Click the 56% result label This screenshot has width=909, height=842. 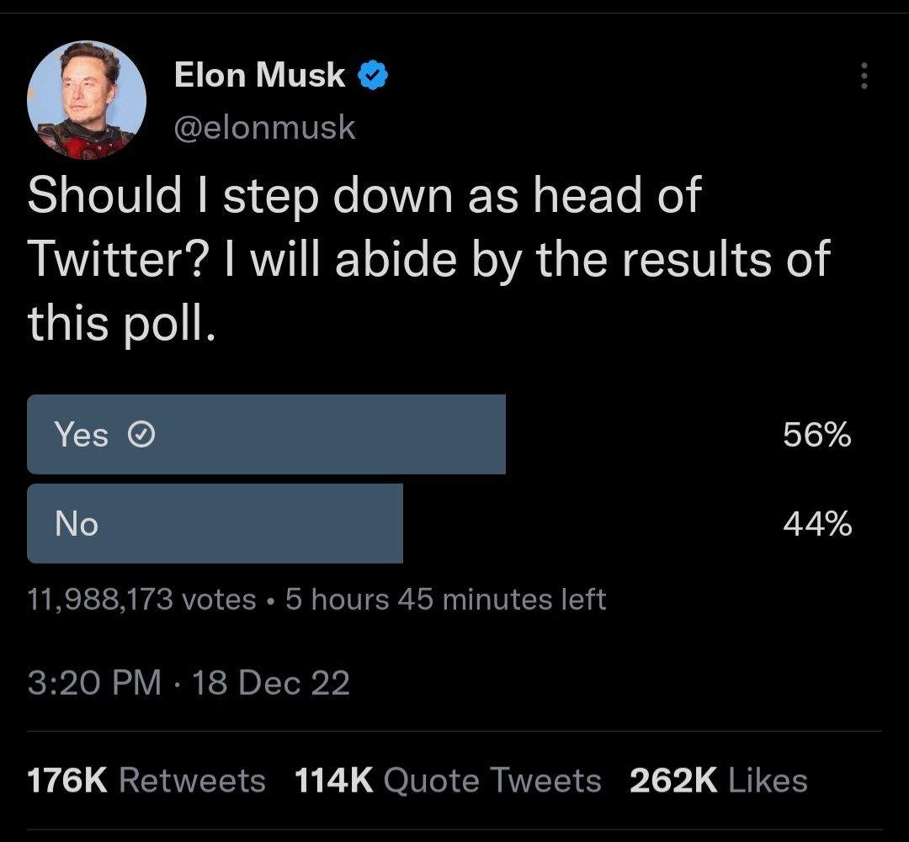point(816,435)
